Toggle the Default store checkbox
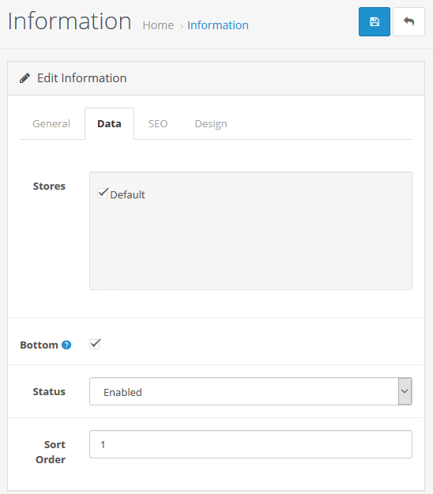Screen dimensions: 433x494 tap(103, 193)
